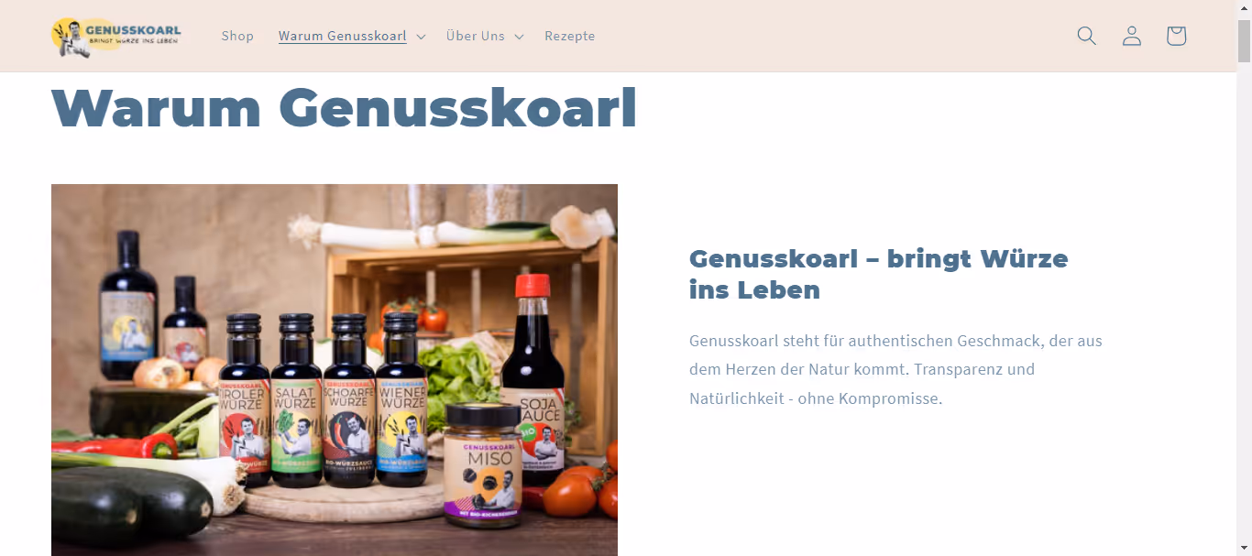Viewport: 1252px width, 556px height.
Task: Expand the Über Uns dropdown chevron
Action: tap(519, 37)
